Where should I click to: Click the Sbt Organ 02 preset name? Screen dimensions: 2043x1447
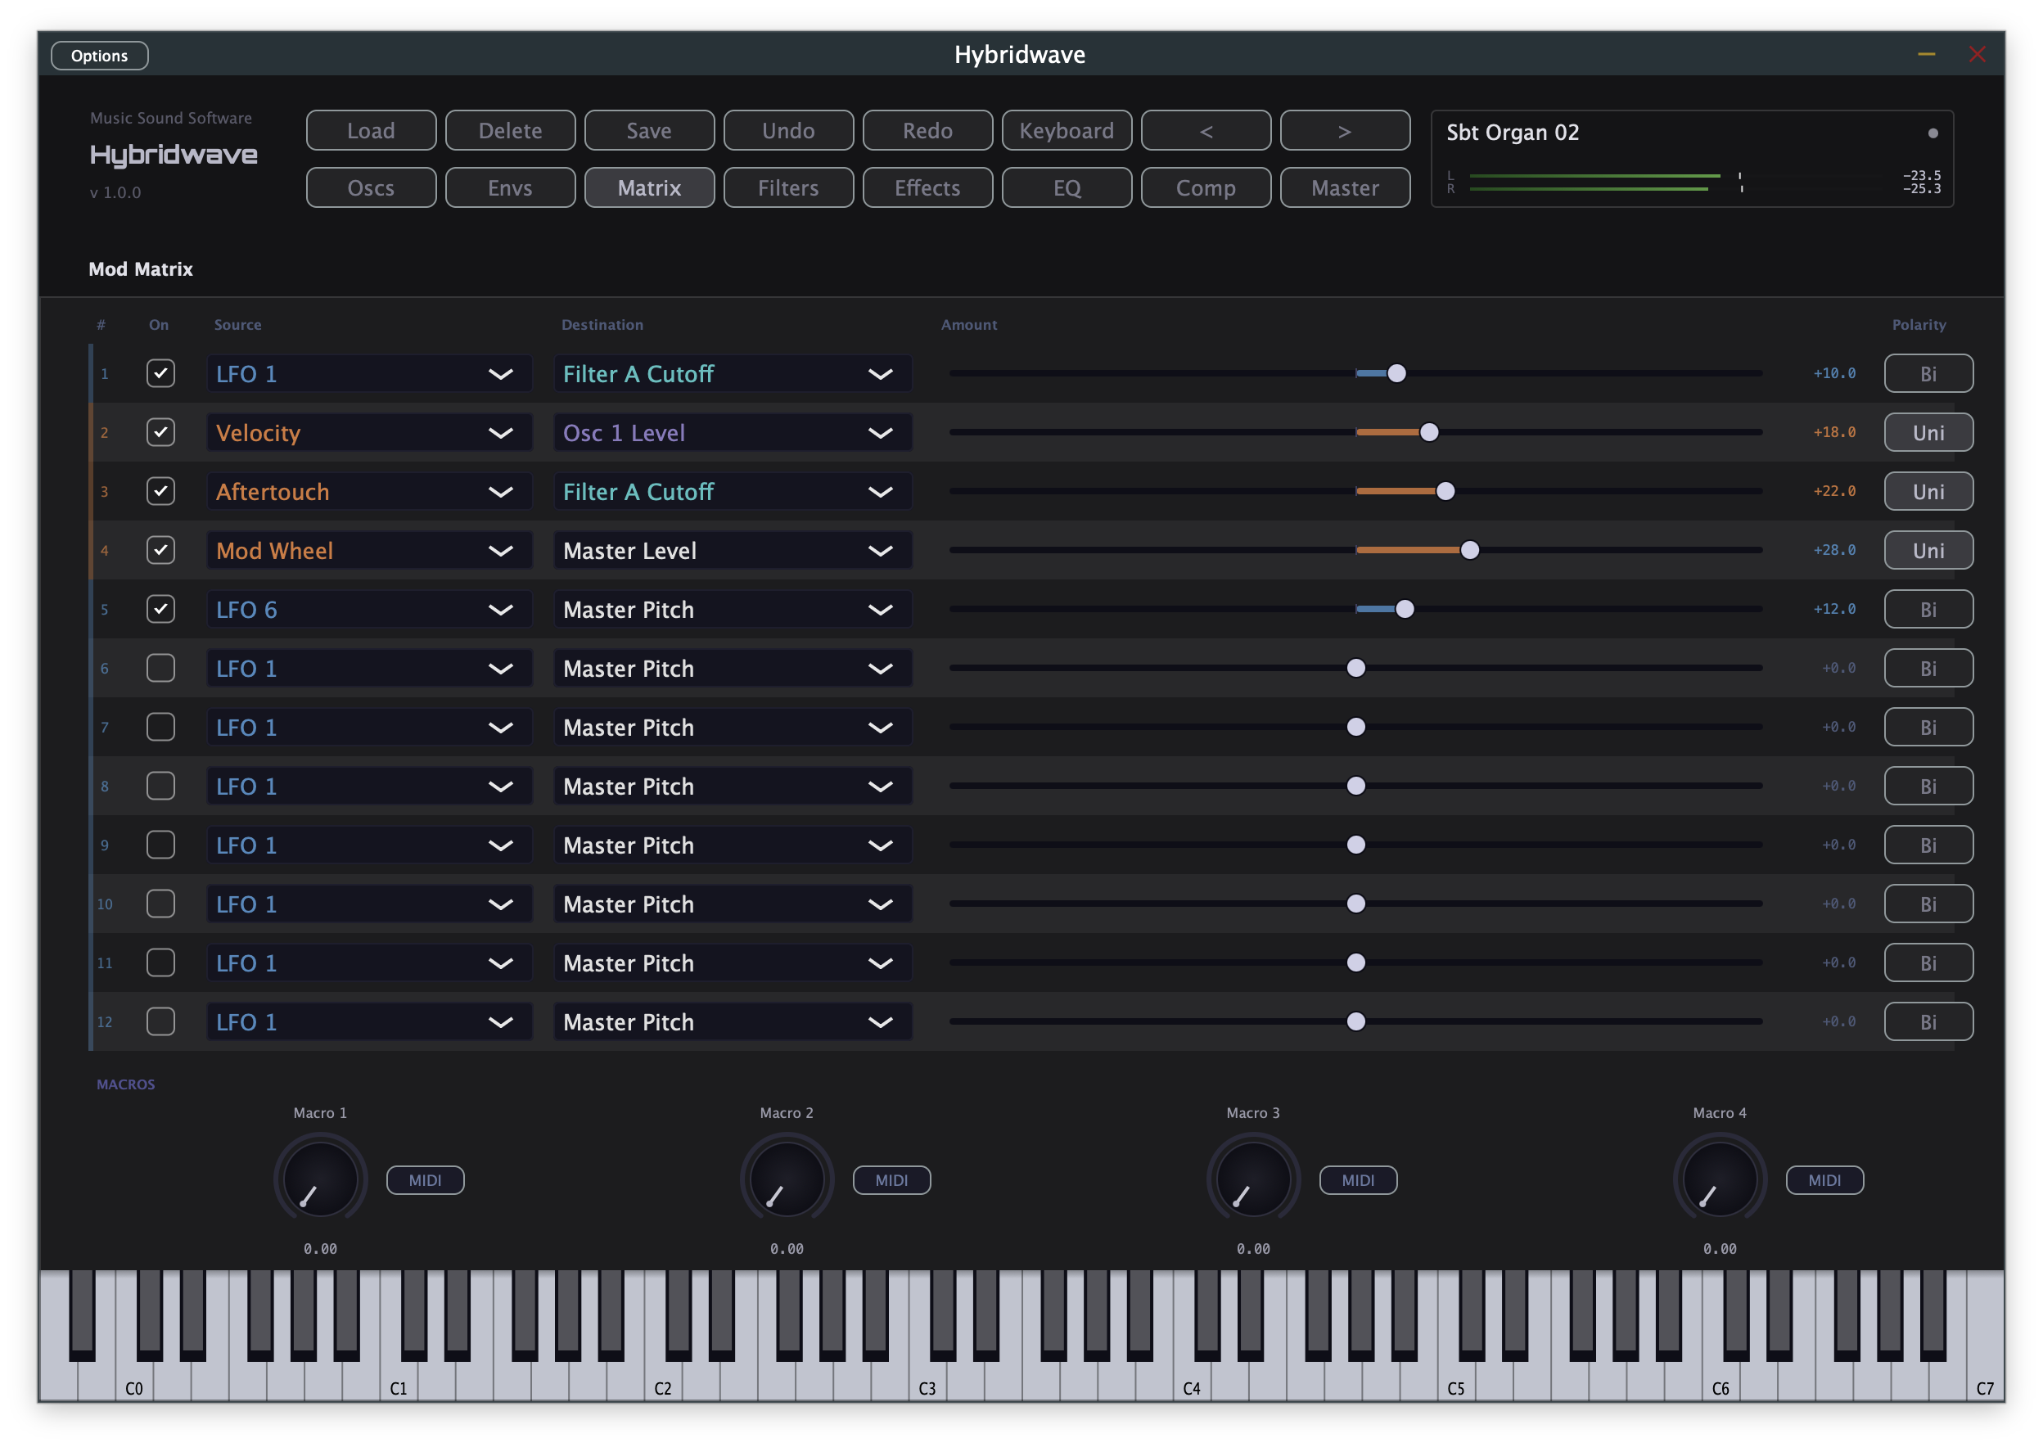(1512, 133)
